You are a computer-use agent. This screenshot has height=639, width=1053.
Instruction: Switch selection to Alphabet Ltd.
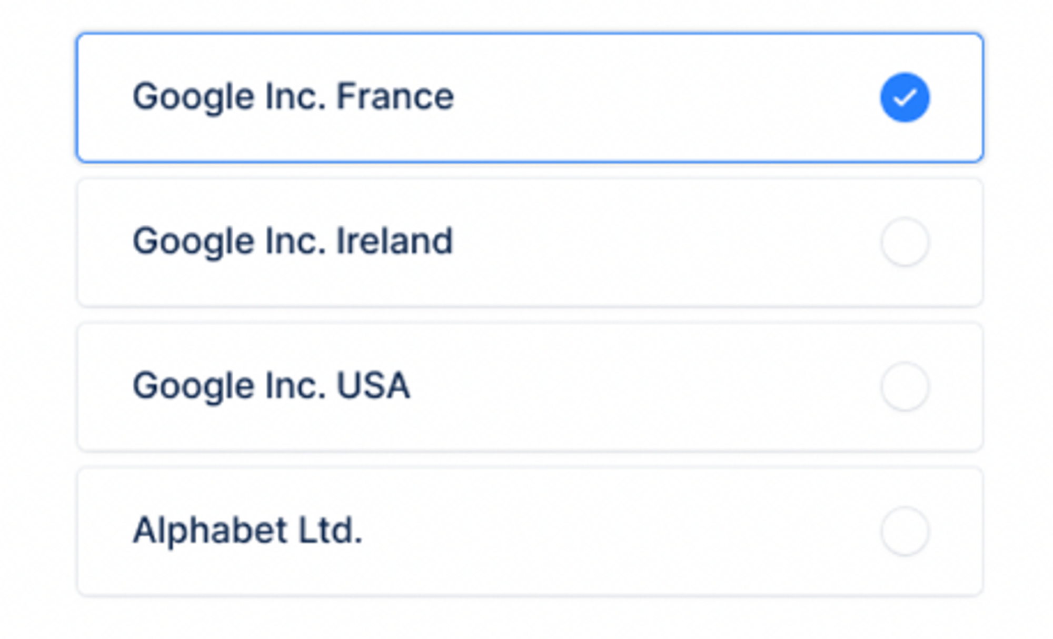[530, 532]
